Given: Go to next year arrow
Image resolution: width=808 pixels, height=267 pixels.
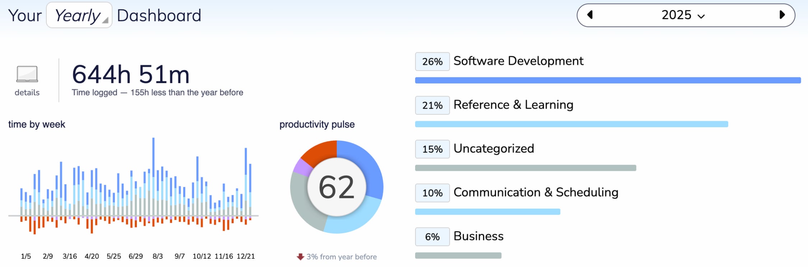Looking at the screenshot, I should 782,15.
